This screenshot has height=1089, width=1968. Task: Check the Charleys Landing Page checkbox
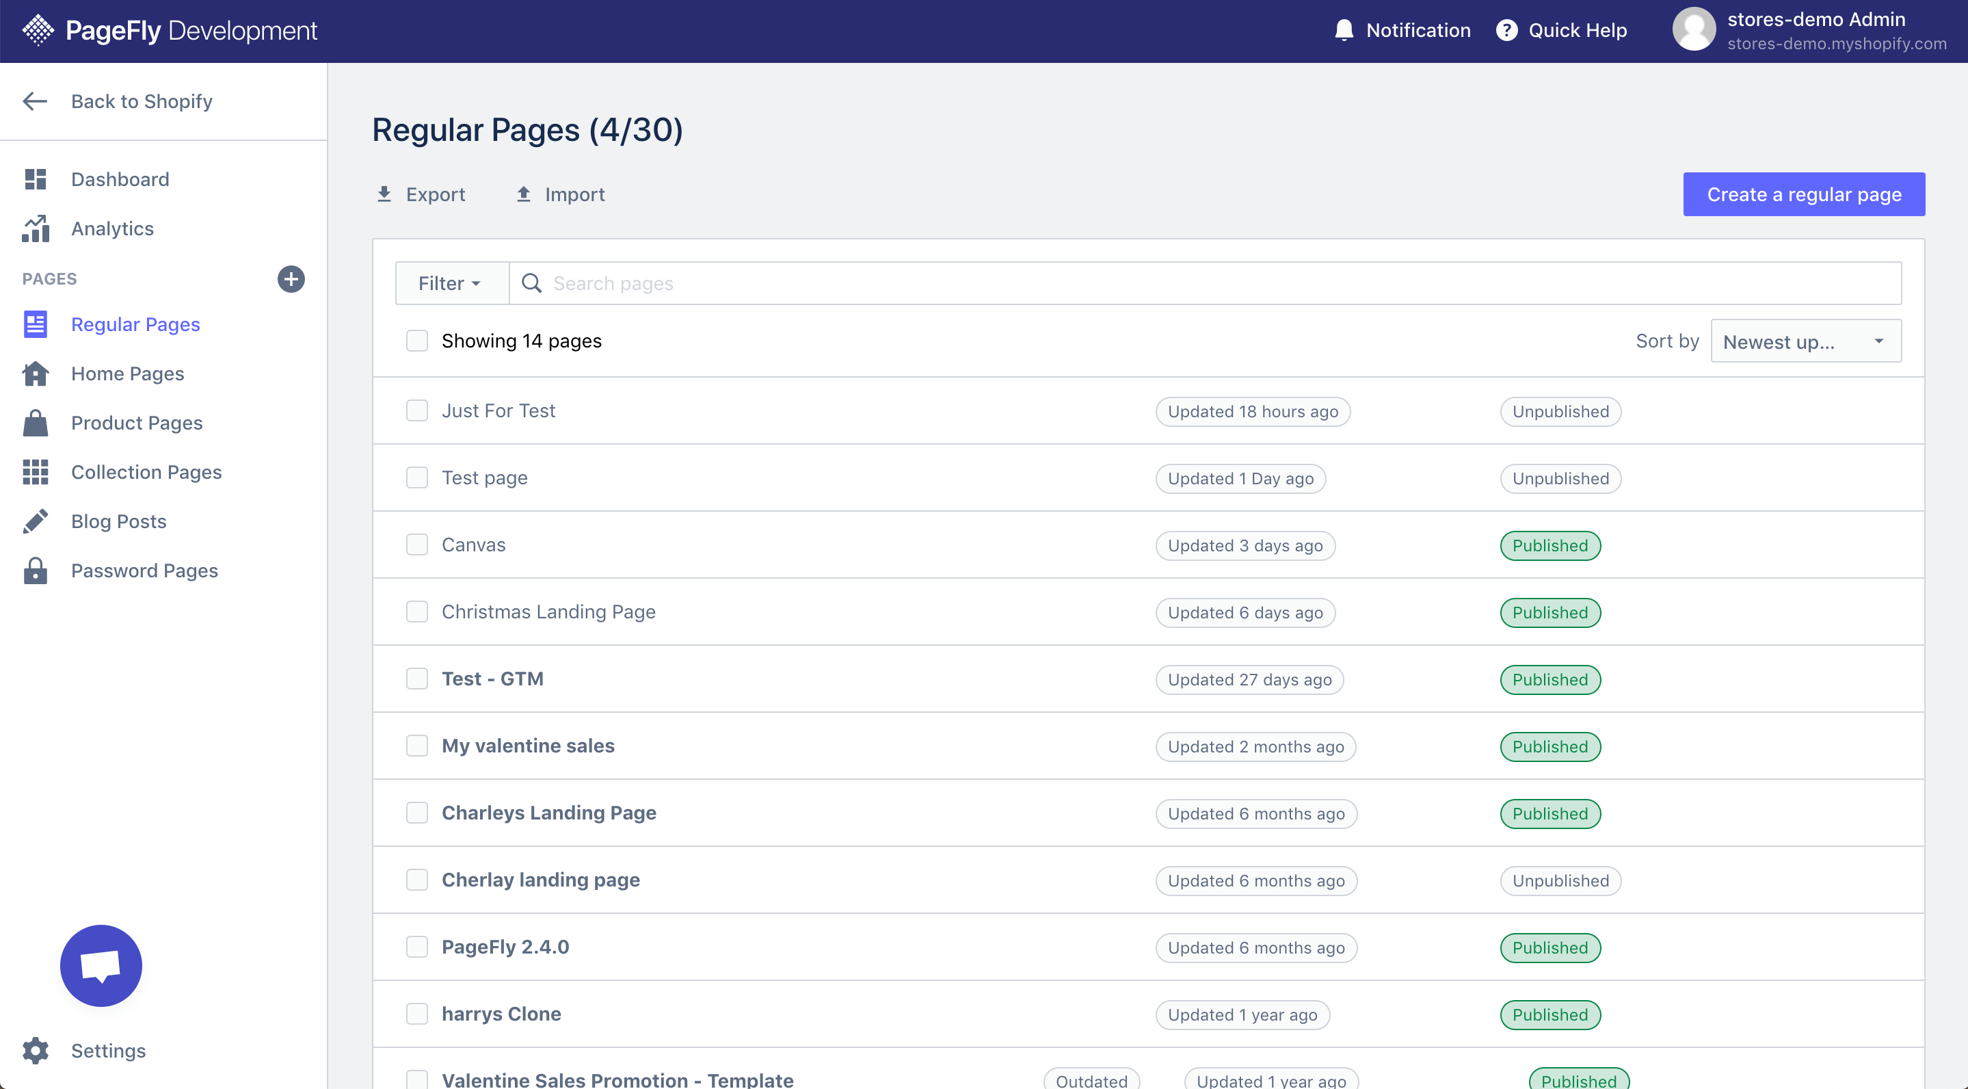(x=417, y=813)
